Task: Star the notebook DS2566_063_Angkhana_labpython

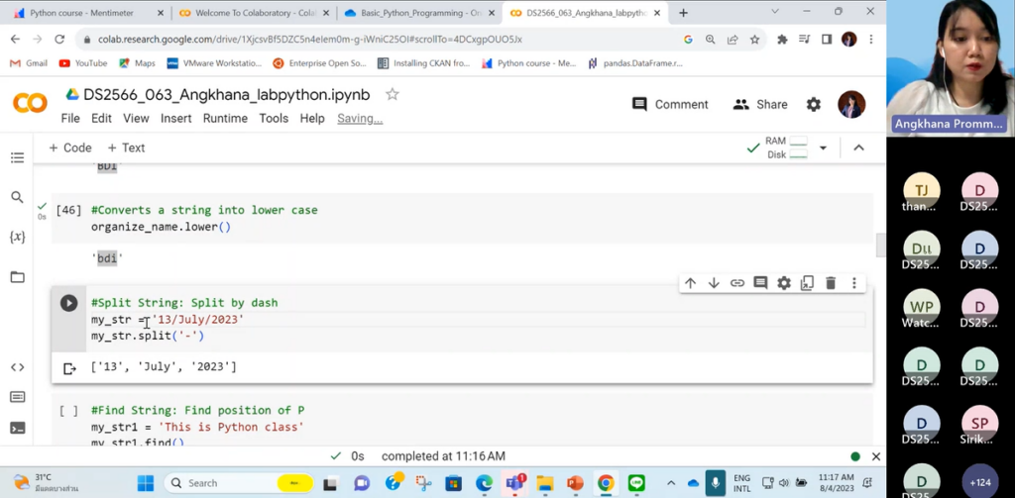Action: point(393,95)
